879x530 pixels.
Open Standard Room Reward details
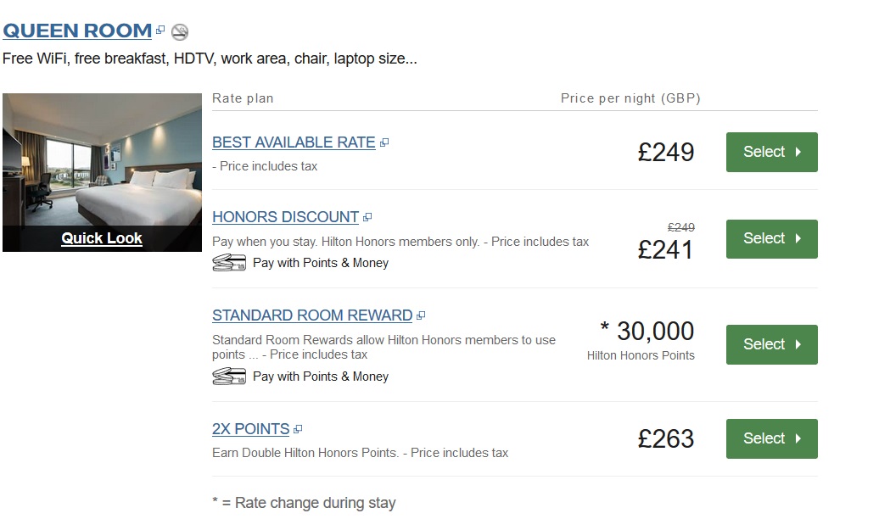coord(311,315)
